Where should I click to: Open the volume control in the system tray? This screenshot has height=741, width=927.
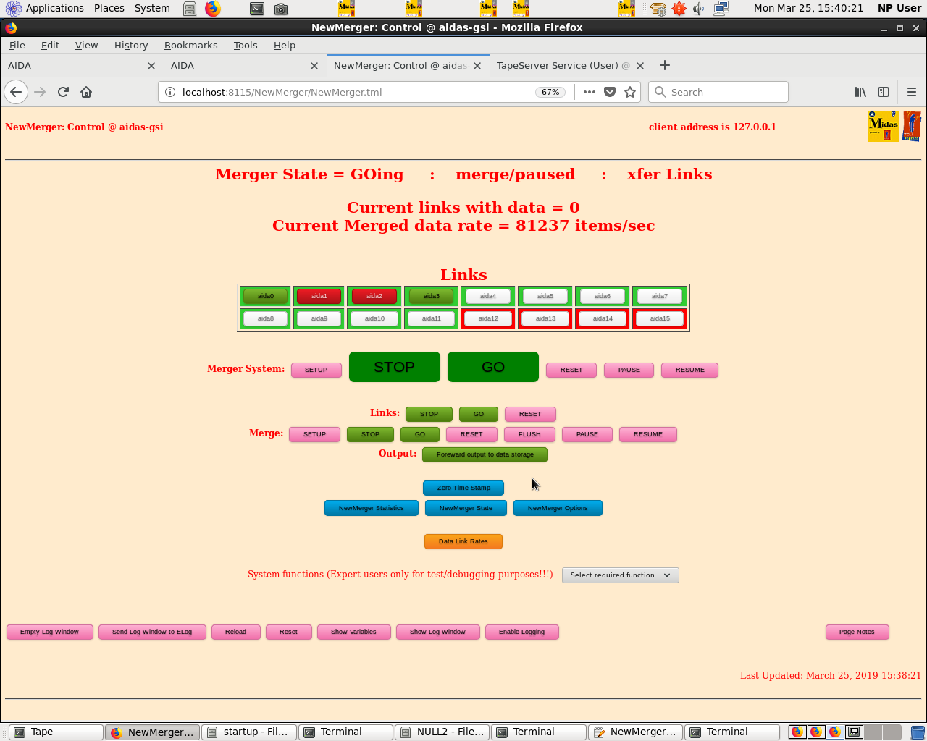coord(699,9)
